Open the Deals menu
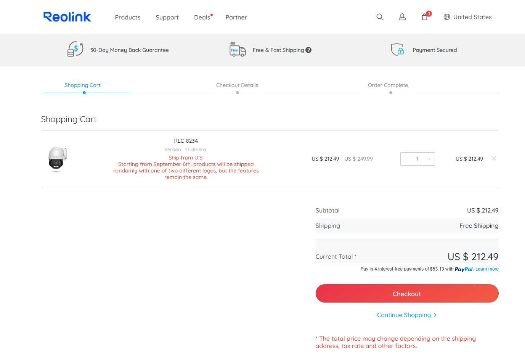Image resolution: width=525 pixels, height=364 pixels. (202, 17)
